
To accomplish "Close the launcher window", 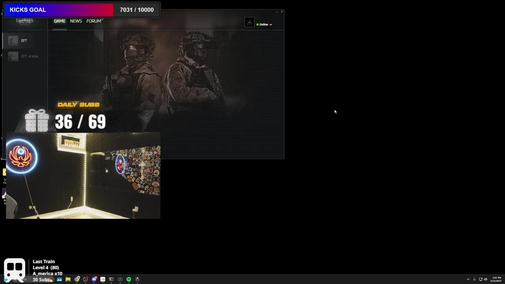I will pos(282,12).
